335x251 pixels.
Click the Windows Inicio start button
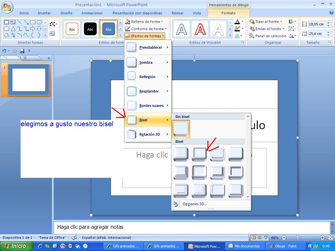(16, 246)
